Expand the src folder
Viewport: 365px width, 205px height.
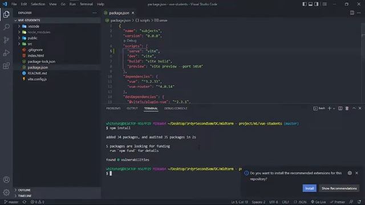click(57, 44)
